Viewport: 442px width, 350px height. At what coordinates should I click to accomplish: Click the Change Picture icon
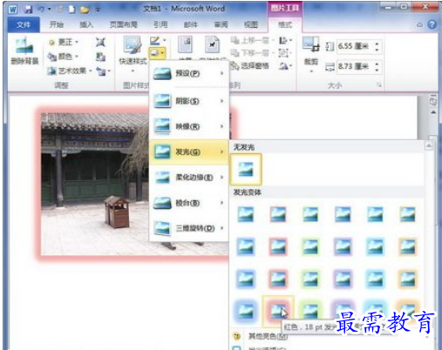point(100,57)
